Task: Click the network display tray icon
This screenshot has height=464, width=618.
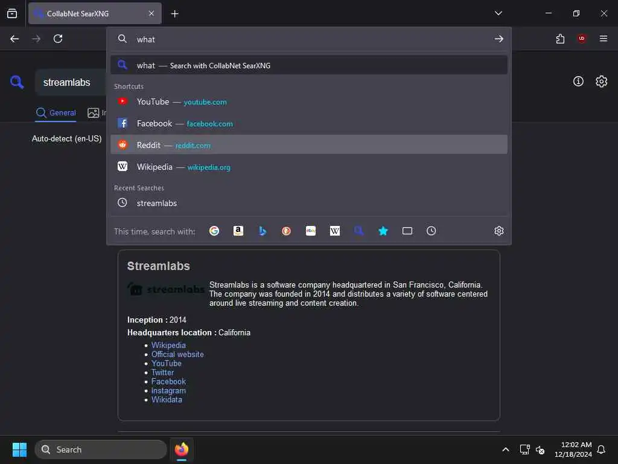Action: [524, 449]
